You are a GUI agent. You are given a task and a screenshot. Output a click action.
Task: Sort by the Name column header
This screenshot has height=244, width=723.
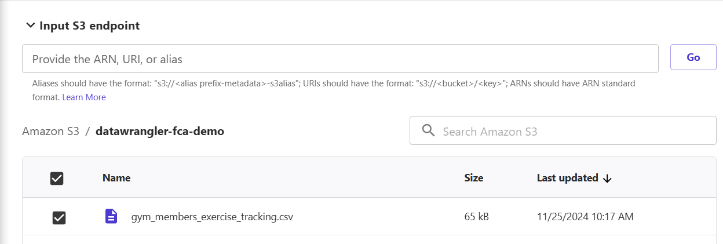click(x=116, y=178)
